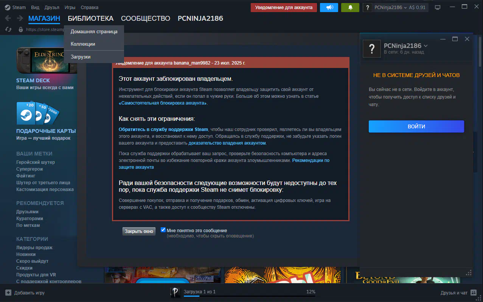This screenshot has height=302, width=483.
Task: Choose Загрузки from the library dropdown
Action: (94, 57)
